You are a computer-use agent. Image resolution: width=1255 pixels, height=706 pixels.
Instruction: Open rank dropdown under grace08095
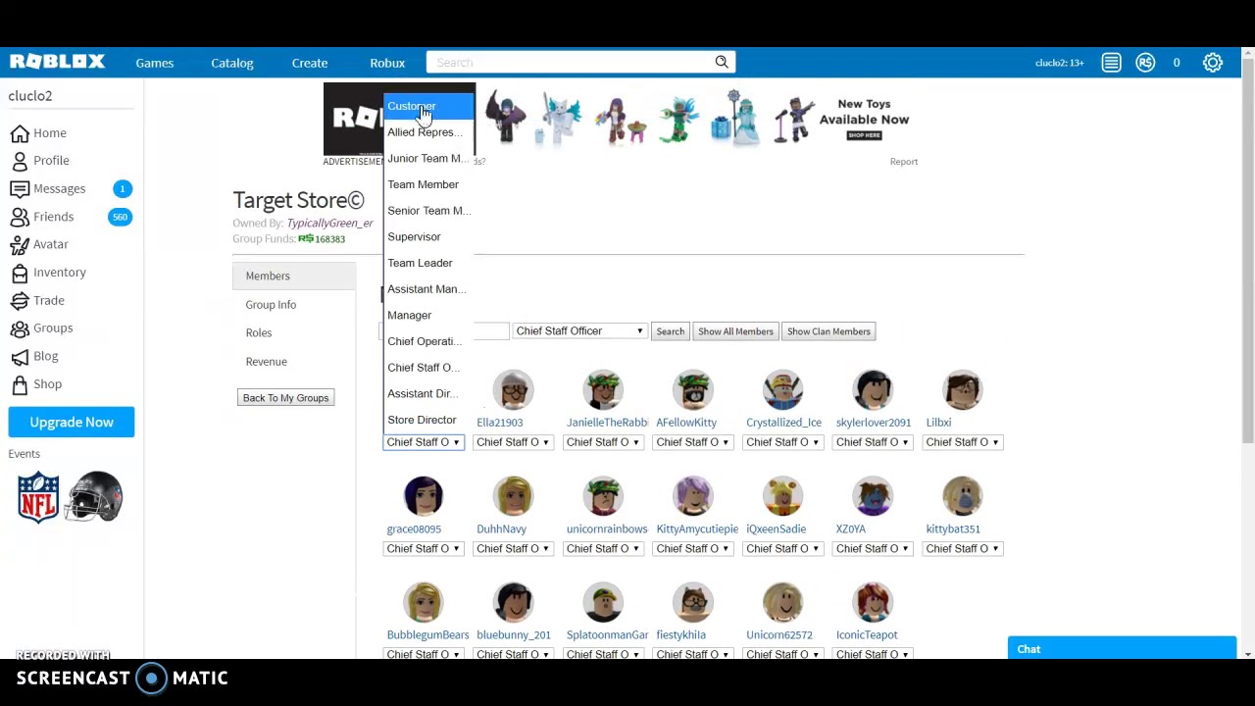[x=424, y=549]
